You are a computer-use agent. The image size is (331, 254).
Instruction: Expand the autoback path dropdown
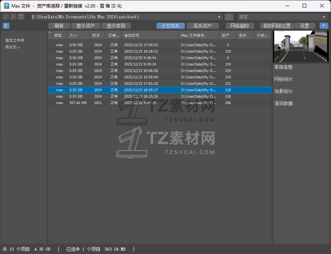pyautogui.click(x=219, y=17)
